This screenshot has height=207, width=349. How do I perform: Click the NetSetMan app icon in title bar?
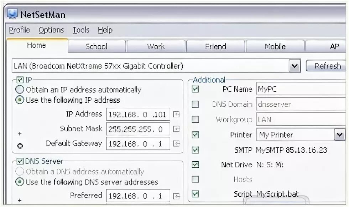tap(12, 14)
